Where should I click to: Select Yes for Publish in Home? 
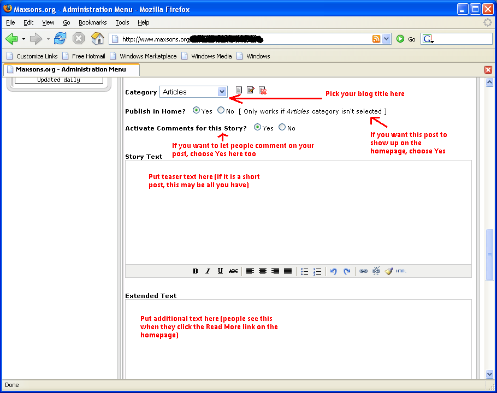click(x=197, y=111)
